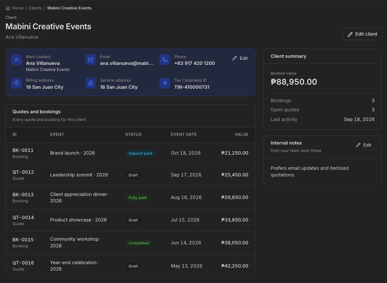The width and height of the screenshot is (387, 283).
Task: Open quote QT-0012
Action: (x=23, y=172)
